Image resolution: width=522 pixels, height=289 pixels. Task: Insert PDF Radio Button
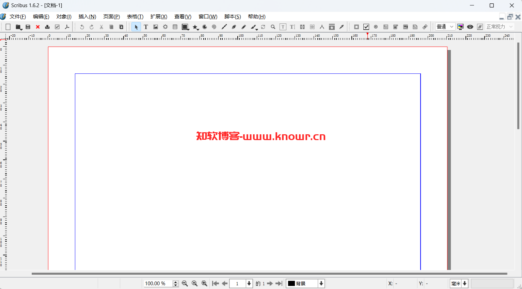click(x=376, y=27)
